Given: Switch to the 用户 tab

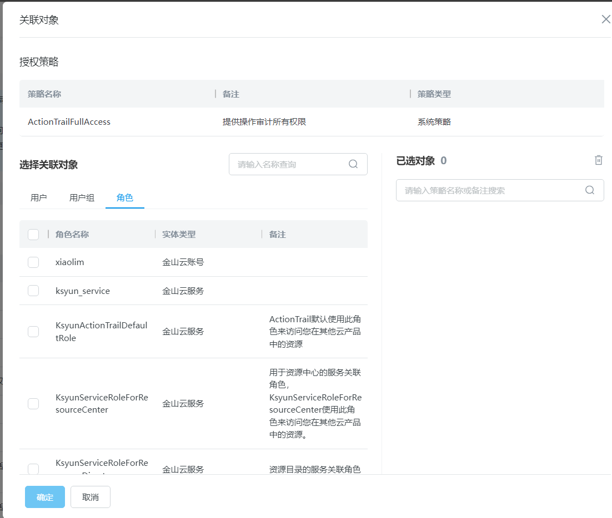Looking at the screenshot, I should click(x=39, y=198).
